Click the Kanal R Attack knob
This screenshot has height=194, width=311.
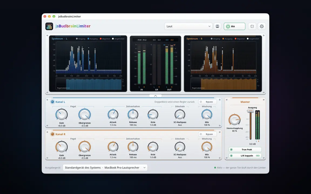(113, 147)
